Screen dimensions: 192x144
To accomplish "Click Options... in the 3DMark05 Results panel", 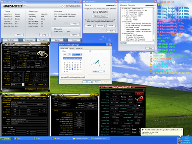I will pyautogui.click(x=74, y=35).
